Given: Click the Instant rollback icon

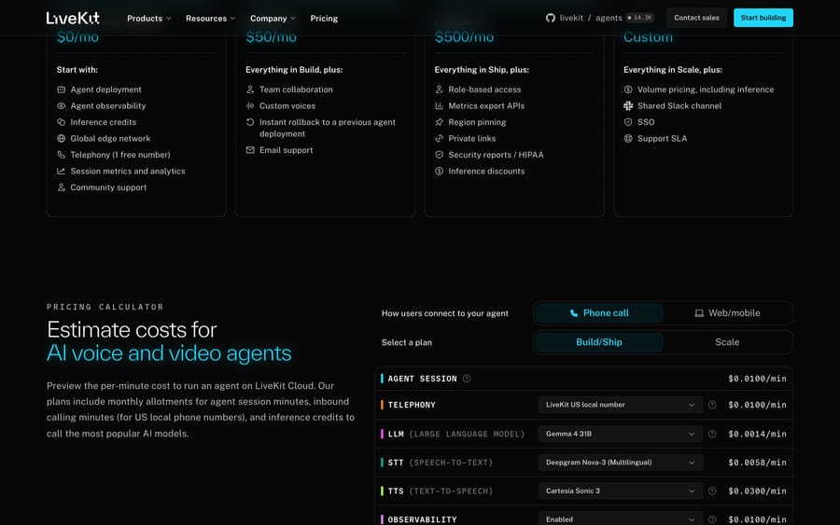Looking at the screenshot, I should pos(250,122).
